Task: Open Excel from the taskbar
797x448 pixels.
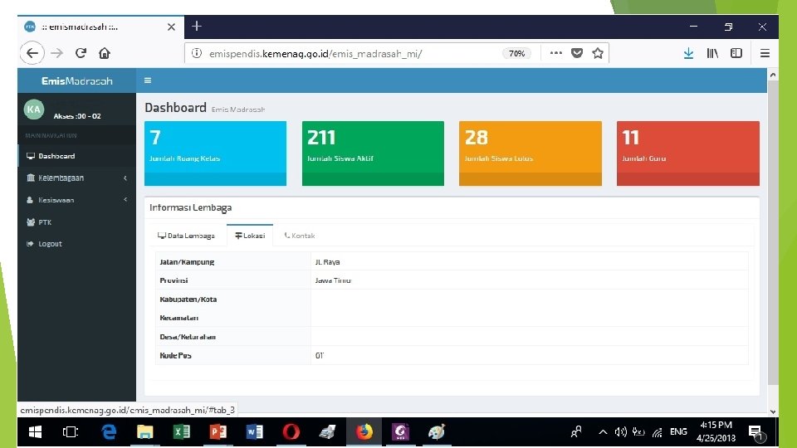Action: tap(182, 432)
